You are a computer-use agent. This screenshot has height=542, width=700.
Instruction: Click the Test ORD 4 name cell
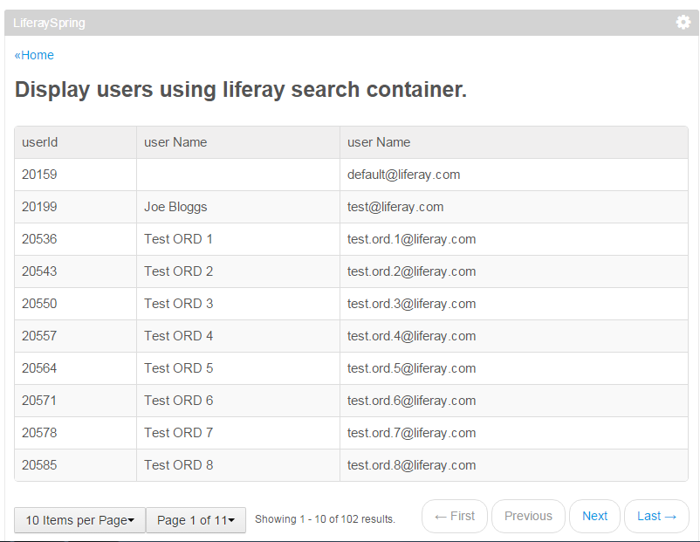coord(238,336)
